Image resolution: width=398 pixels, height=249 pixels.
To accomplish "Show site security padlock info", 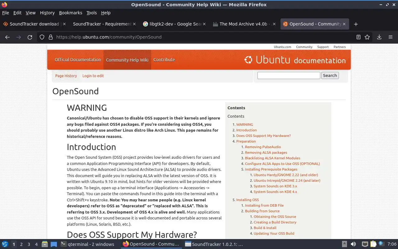I will (51, 37).
